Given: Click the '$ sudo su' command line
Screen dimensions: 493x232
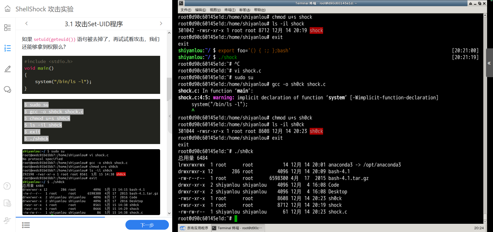Looking at the screenshot, I should [36, 105].
